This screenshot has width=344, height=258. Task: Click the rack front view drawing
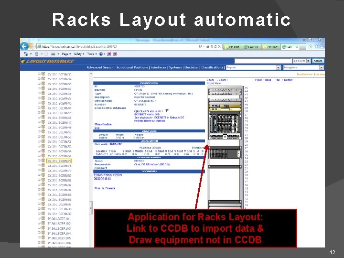click(x=226, y=147)
